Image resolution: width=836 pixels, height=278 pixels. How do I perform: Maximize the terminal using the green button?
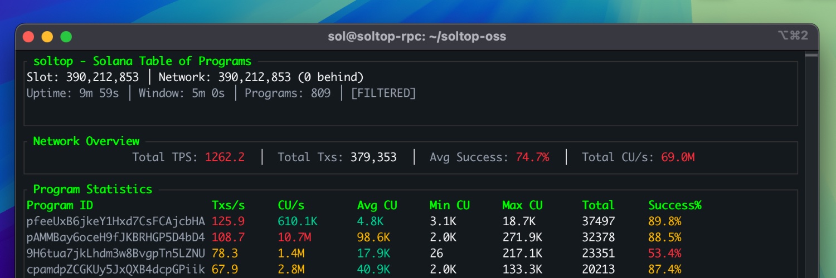pos(66,37)
